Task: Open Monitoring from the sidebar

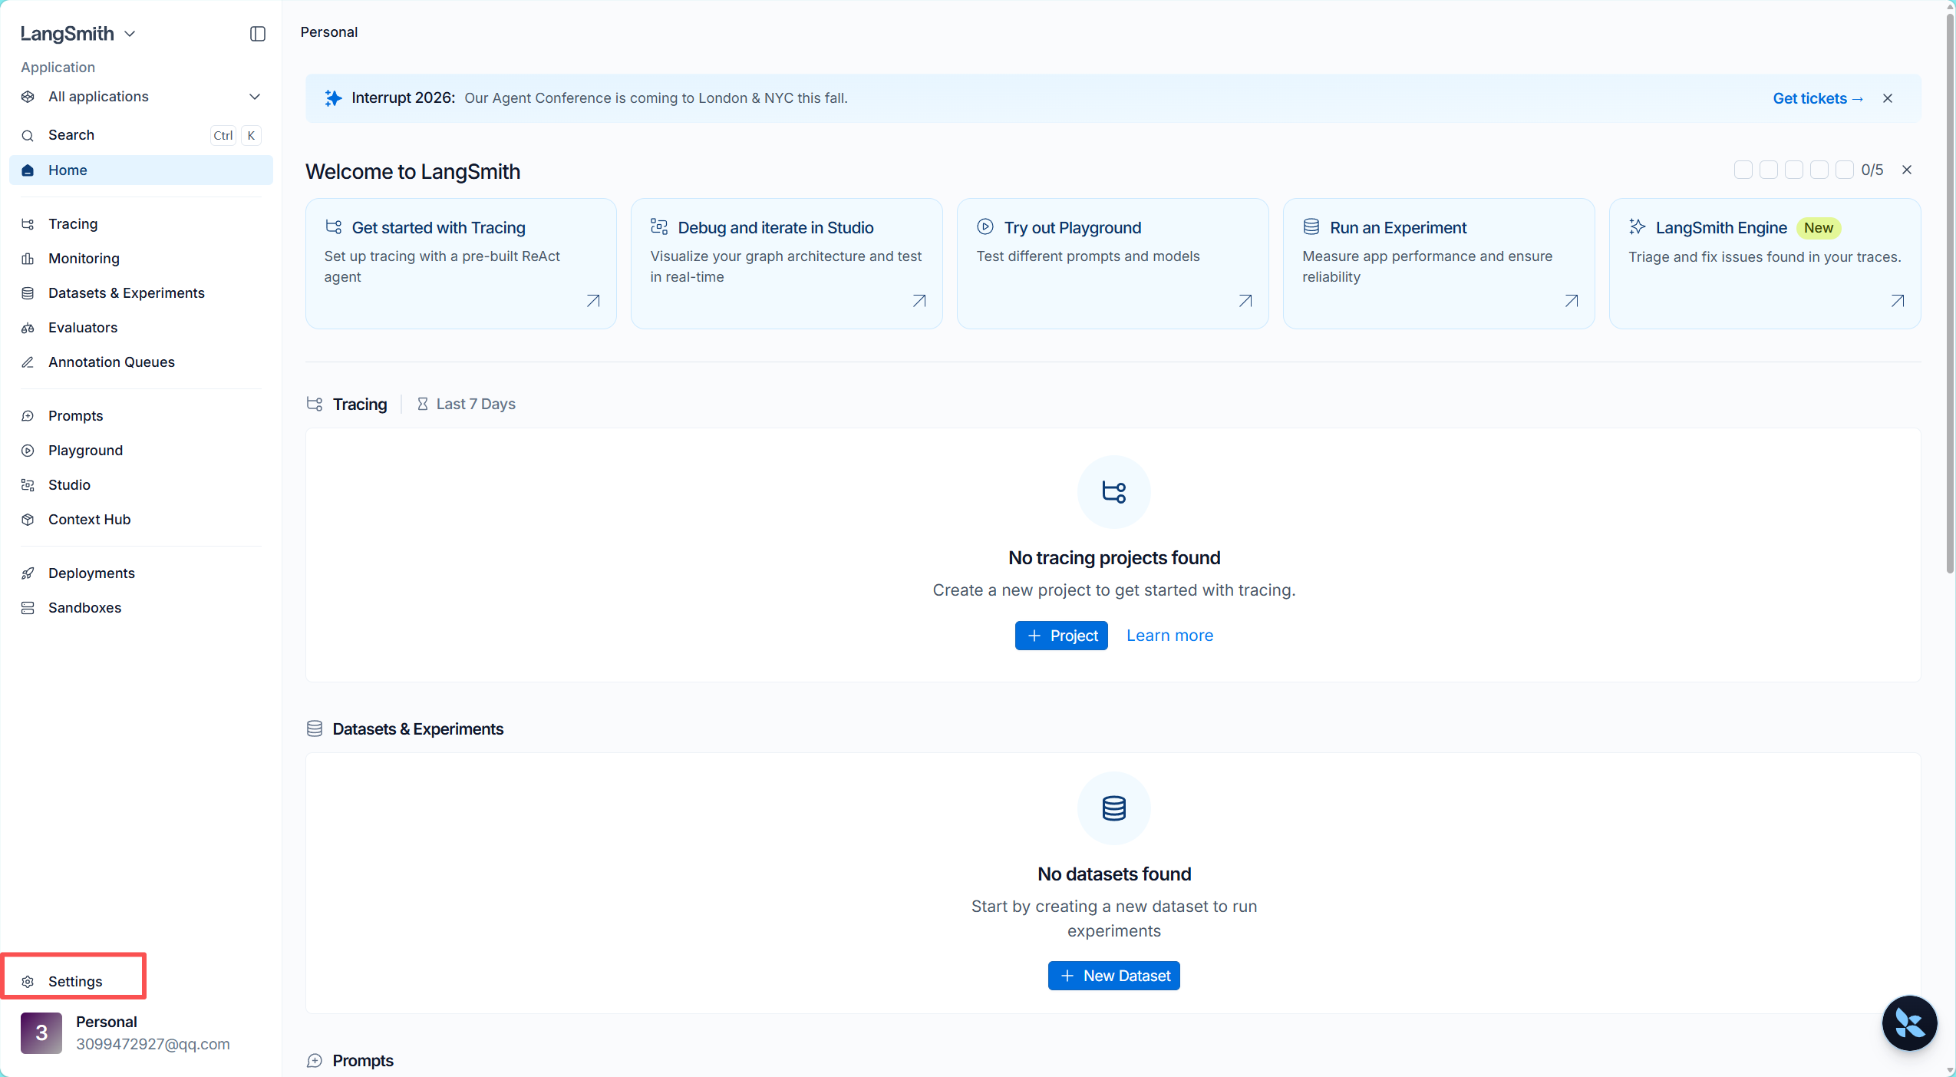Action: click(x=141, y=259)
